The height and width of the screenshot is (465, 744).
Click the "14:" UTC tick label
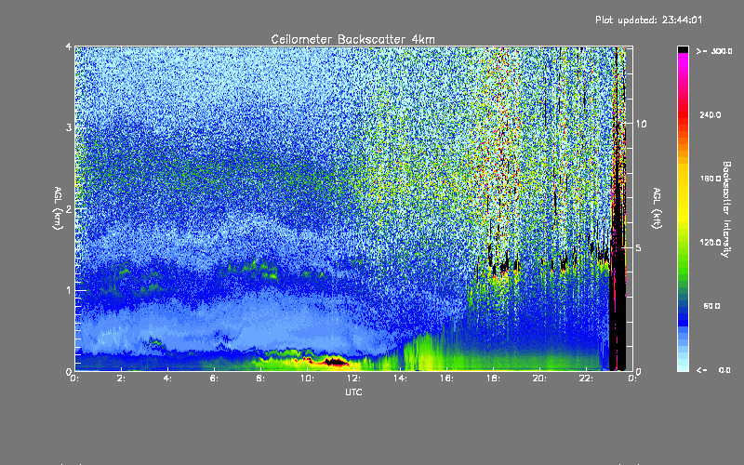(x=401, y=379)
